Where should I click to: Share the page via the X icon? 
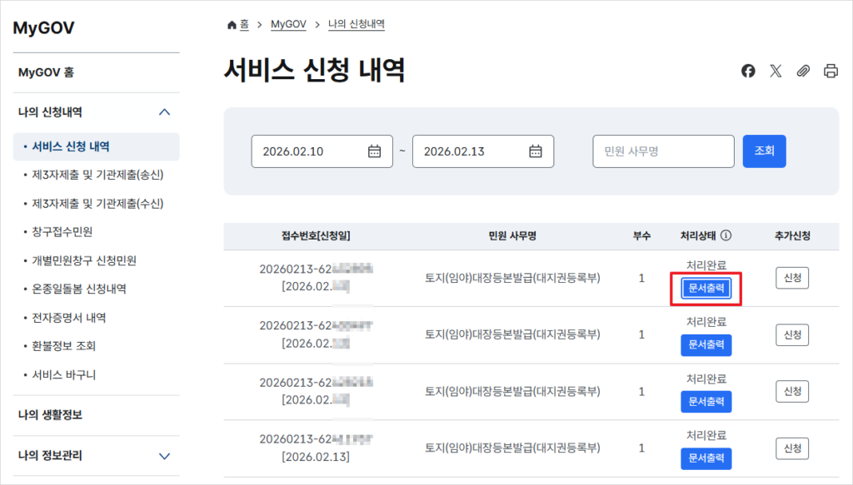pos(776,72)
